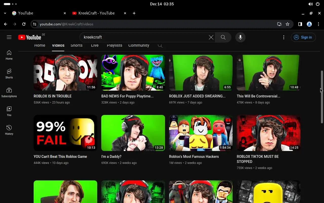324x203 pixels.
Task: Click the YouTube logo
Action: pyautogui.click(x=30, y=37)
